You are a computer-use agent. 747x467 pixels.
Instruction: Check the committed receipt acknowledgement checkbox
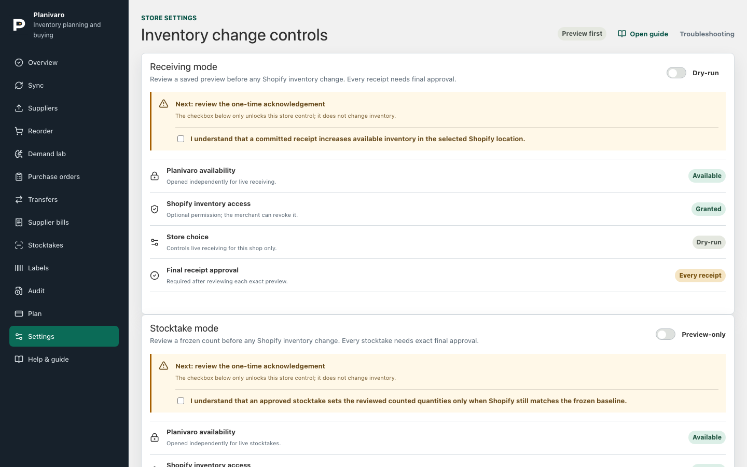coord(181,139)
